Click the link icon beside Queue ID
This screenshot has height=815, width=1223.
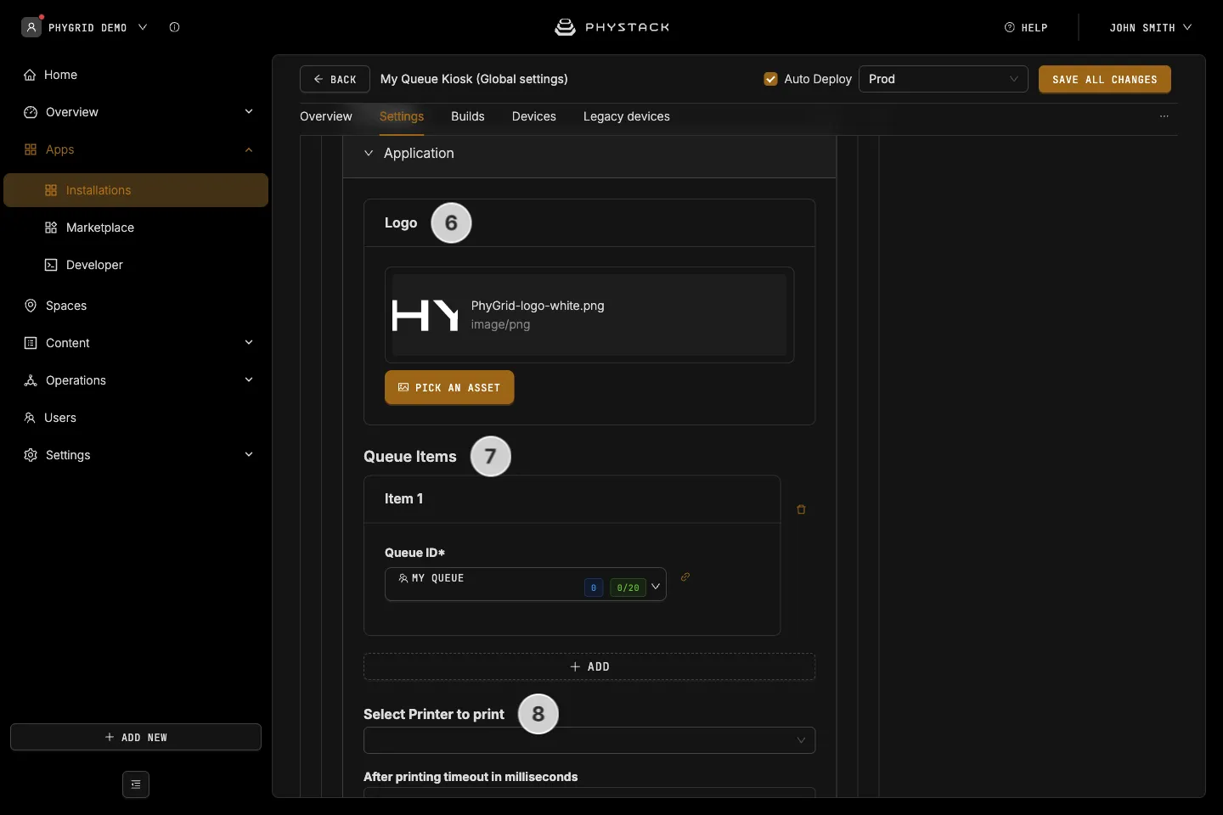click(x=685, y=577)
